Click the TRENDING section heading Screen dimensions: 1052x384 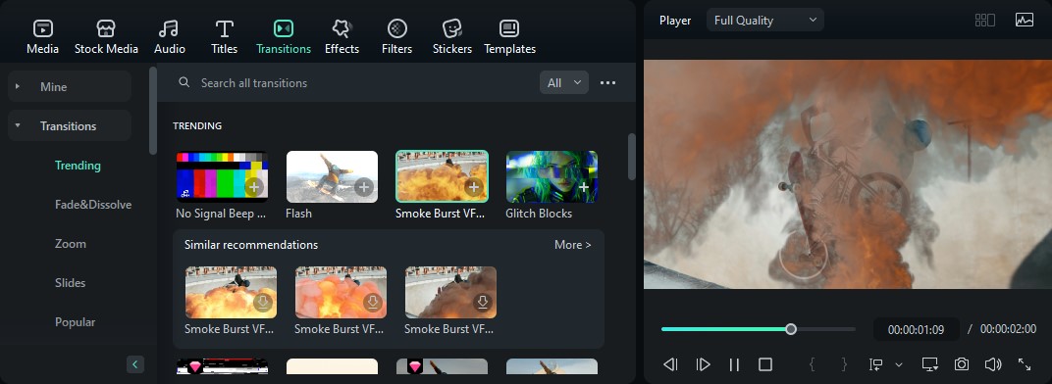197,126
